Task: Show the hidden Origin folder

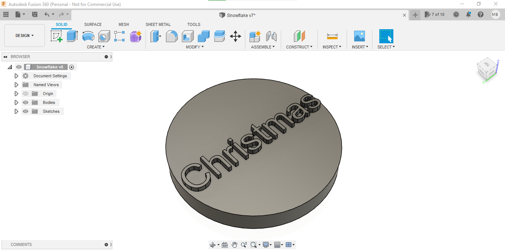Action: point(26,94)
